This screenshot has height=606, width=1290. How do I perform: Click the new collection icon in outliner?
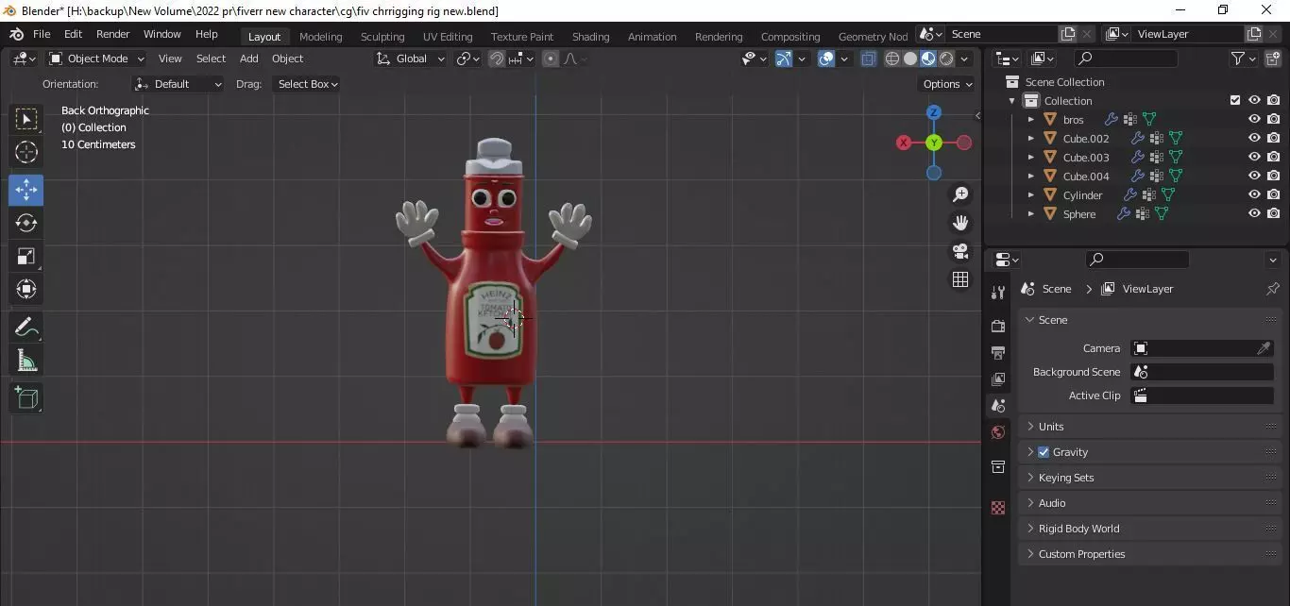tap(1275, 59)
